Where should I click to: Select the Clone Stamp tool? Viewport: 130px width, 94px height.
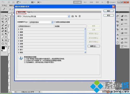pos(3,28)
